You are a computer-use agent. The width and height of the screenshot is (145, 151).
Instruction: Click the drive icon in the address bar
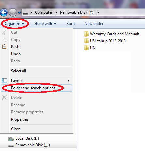25,13
